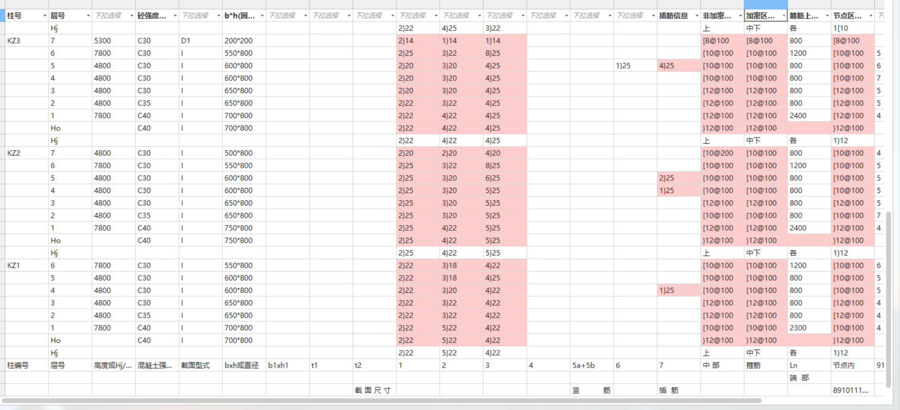Click the vertical scrollbar on the right
This screenshot has height=410, width=900.
click(889, 300)
